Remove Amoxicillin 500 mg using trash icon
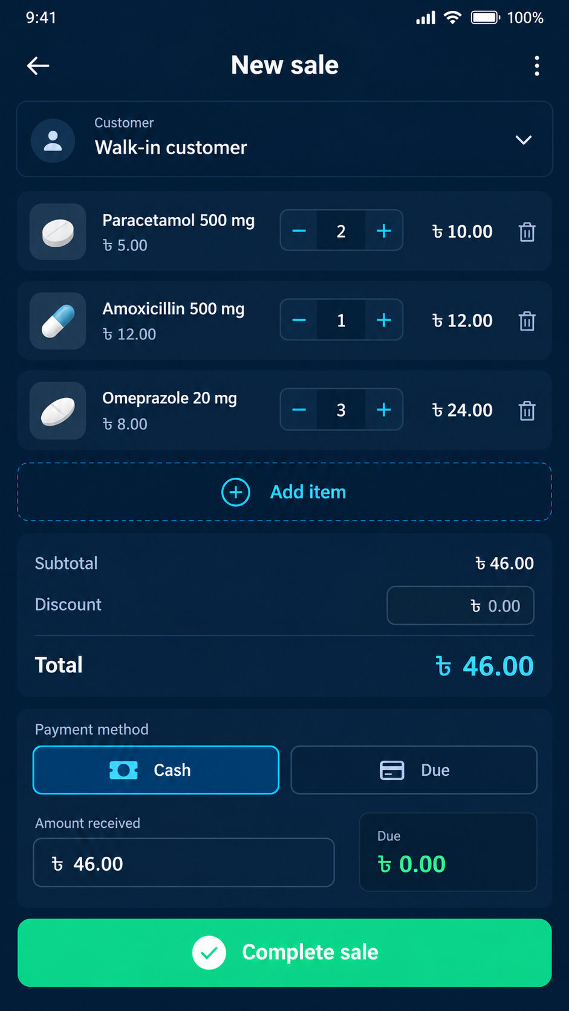This screenshot has width=569, height=1011. (527, 321)
